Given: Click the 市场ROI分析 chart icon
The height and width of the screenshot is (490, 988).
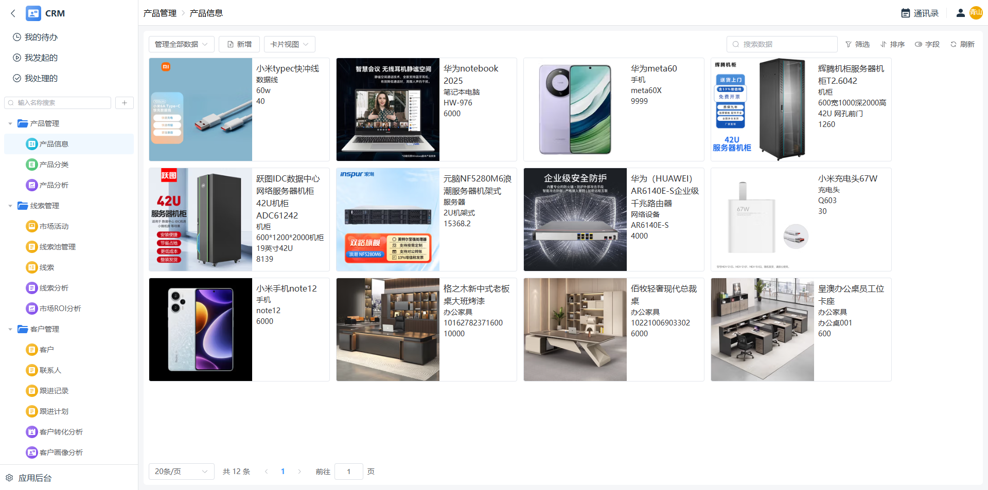Looking at the screenshot, I should (x=32, y=308).
